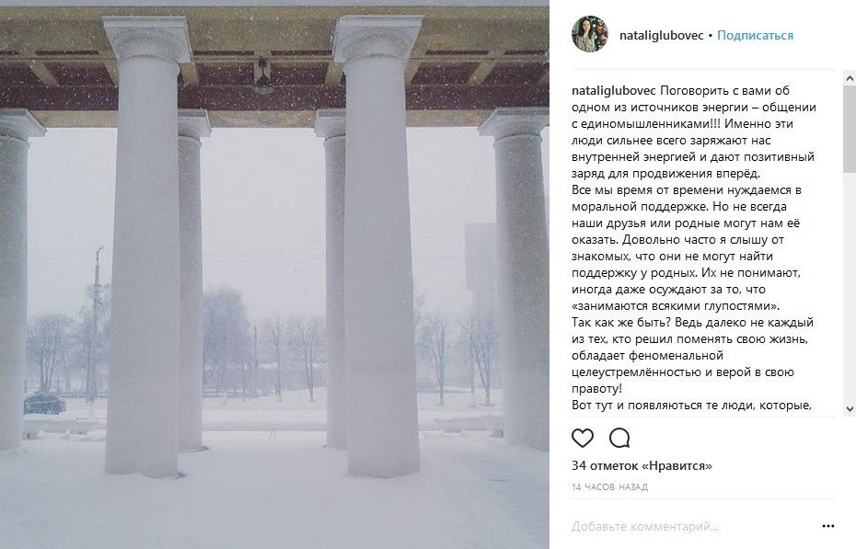Click the scrollbar track below the thumb
Viewport: 856px width, 549px height.
click(850, 294)
